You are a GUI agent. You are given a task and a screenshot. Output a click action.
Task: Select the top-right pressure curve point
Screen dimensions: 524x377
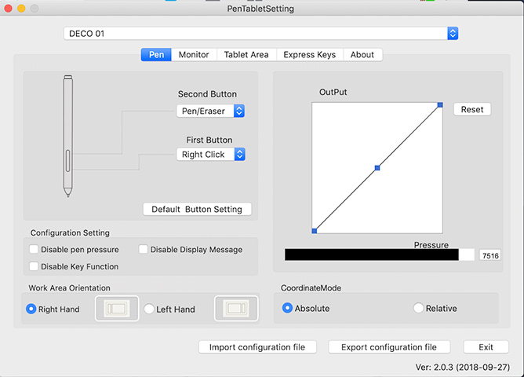coord(440,105)
